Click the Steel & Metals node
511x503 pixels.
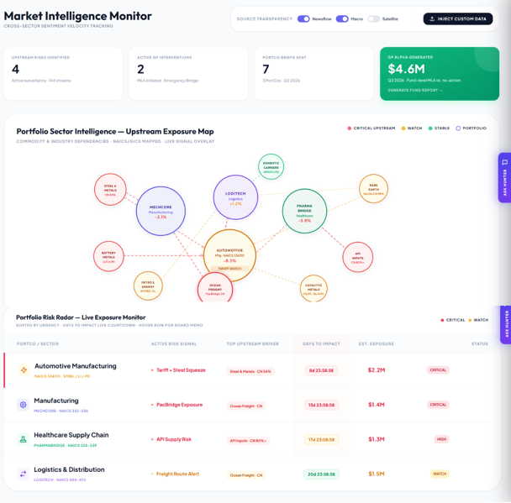coord(110,190)
